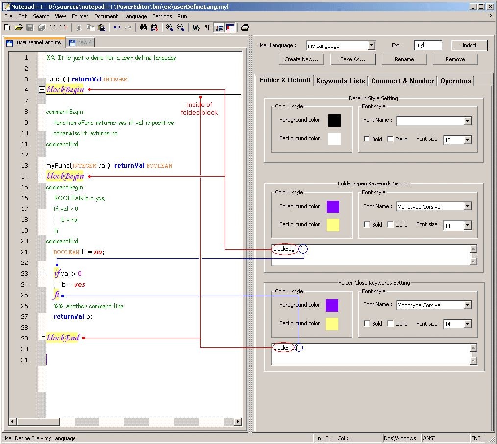Check Bold for Folder Close Keywords
Image resolution: width=497 pixels, height=444 pixels.
(x=367, y=324)
